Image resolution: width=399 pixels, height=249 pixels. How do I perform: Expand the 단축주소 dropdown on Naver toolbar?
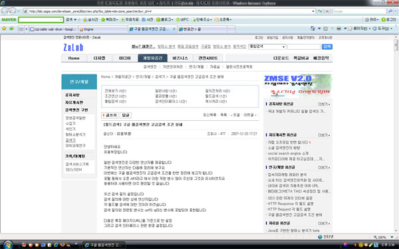pos(211,19)
